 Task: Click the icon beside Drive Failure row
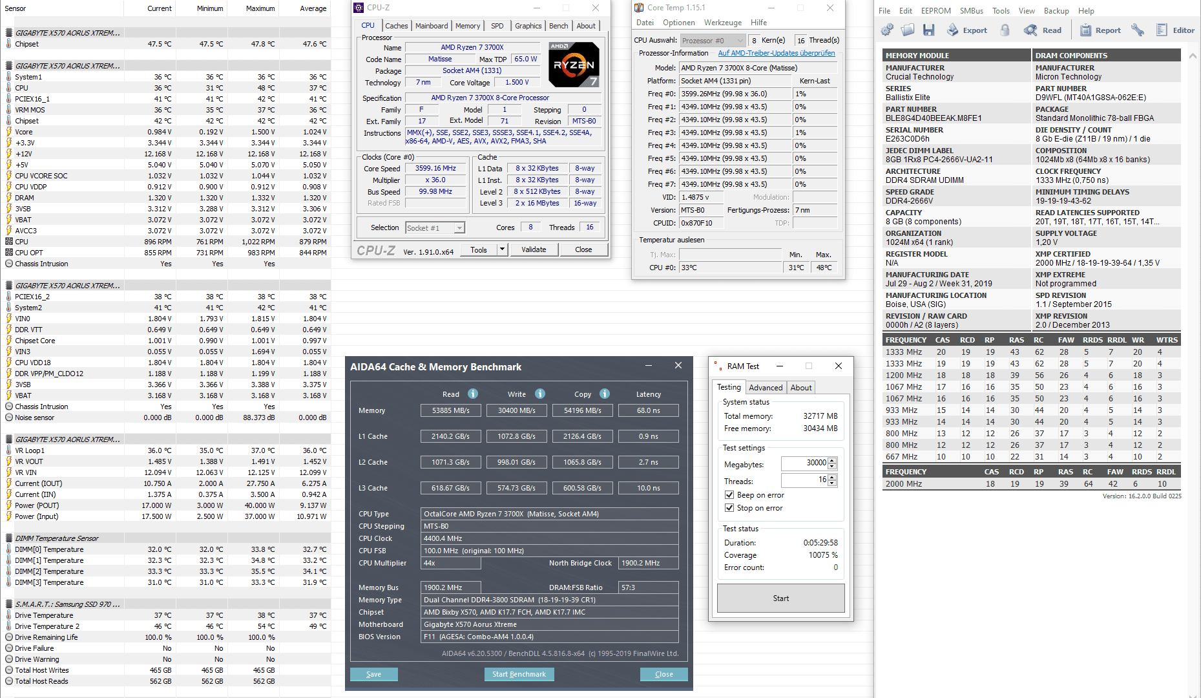(9, 648)
